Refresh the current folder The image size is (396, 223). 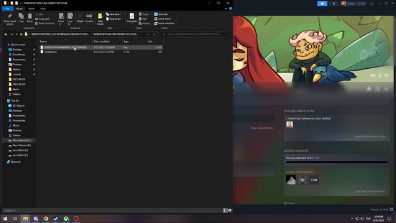click(x=154, y=34)
